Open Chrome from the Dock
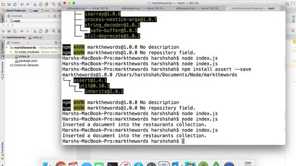Image resolution: width=296 pixels, height=166 pixels. point(61,164)
